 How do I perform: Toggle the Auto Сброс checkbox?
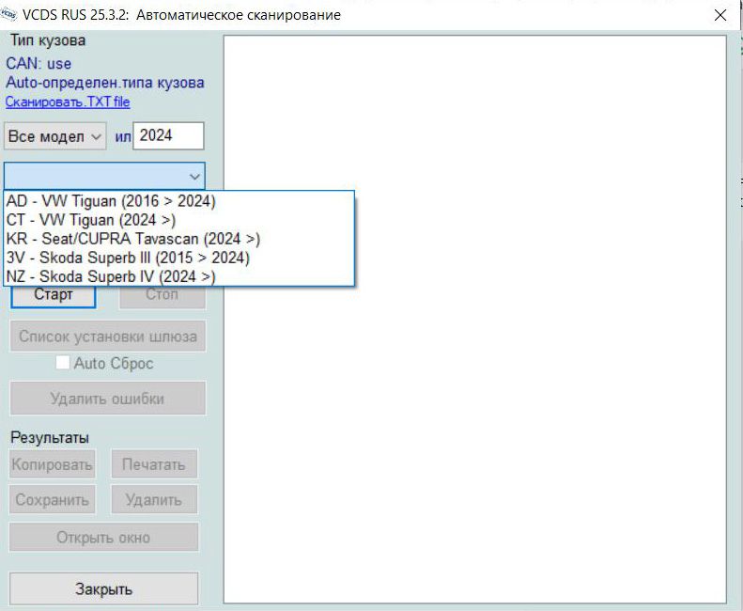[63, 363]
